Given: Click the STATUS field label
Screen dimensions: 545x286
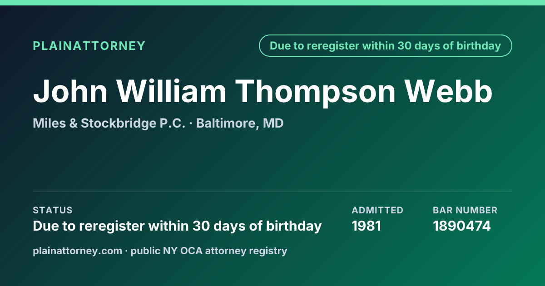Looking at the screenshot, I should point(53,210).
